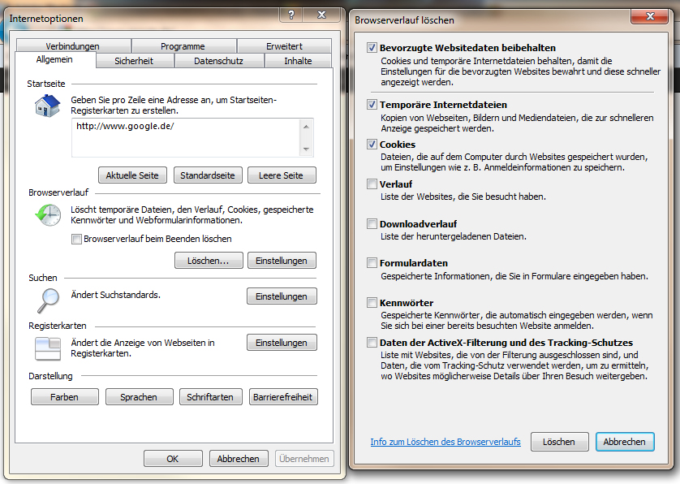This screenshot has height=484, width=680.
Task: Click inside the homepage URL text field
Action: 185,136
